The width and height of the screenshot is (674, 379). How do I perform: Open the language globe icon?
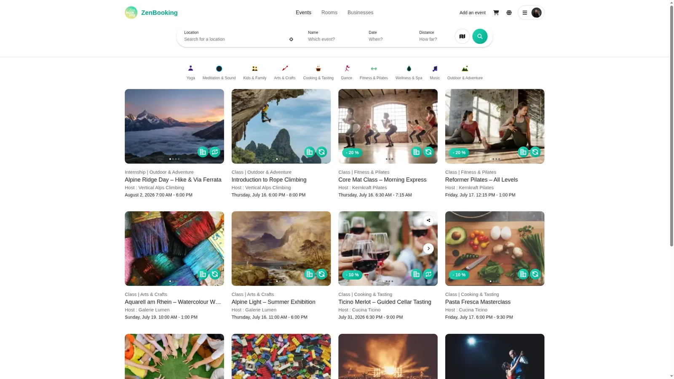pyautogui.click(x=509, y=13)
